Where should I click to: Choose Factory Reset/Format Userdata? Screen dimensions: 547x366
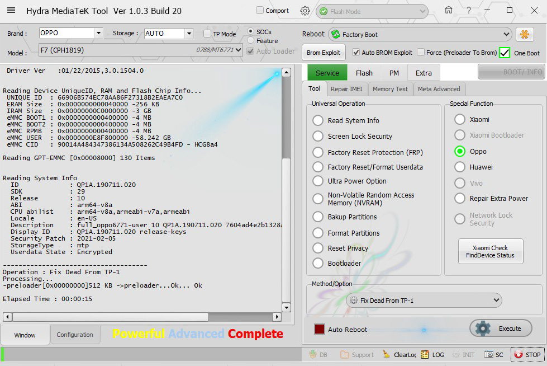(318, 167)
